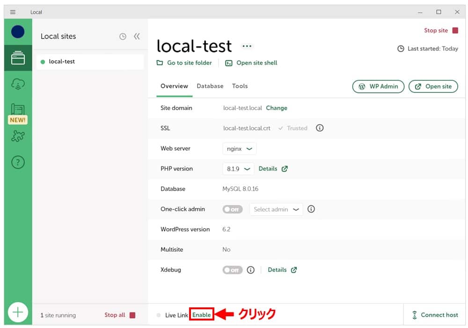Click the Live Link status dot
The width and height of the screenshot is (468, 328).
coord(159,315)
